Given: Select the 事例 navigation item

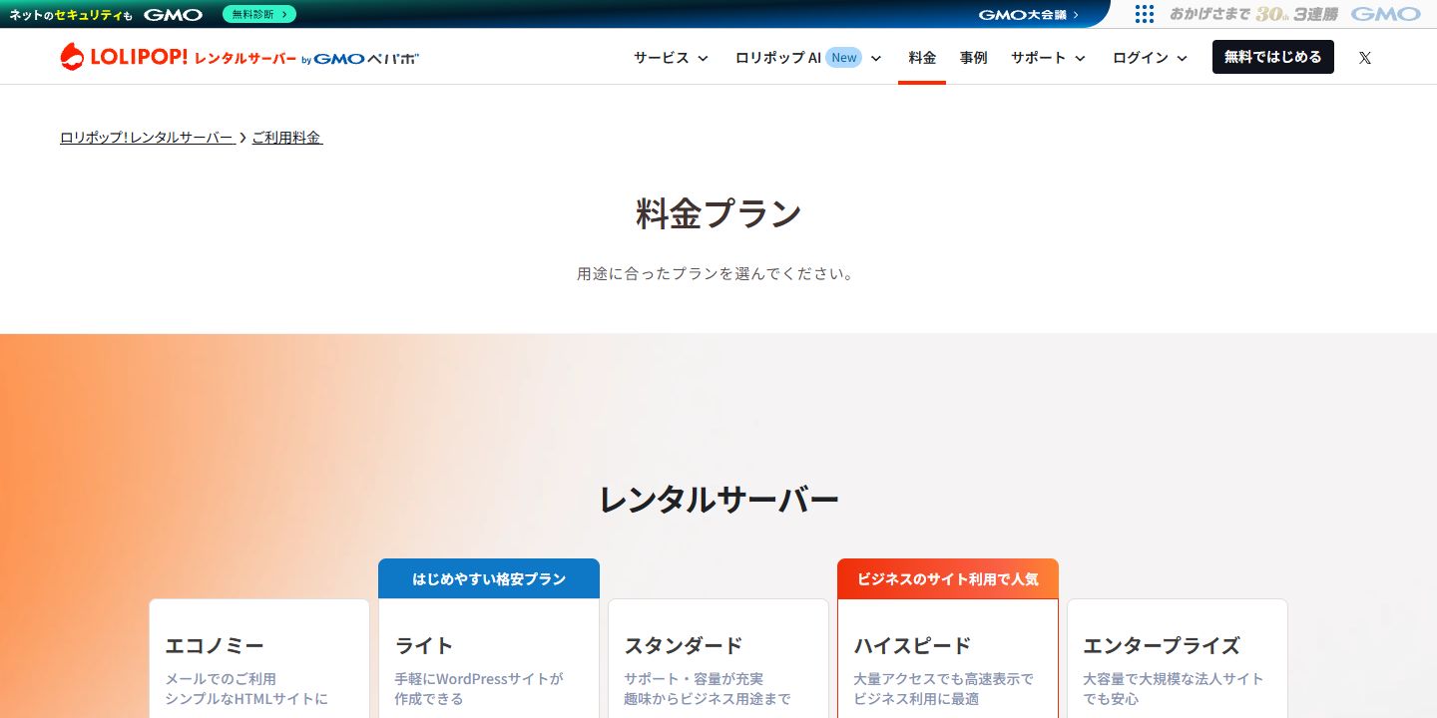Looking at the screenshot, I should coord(973,58).
